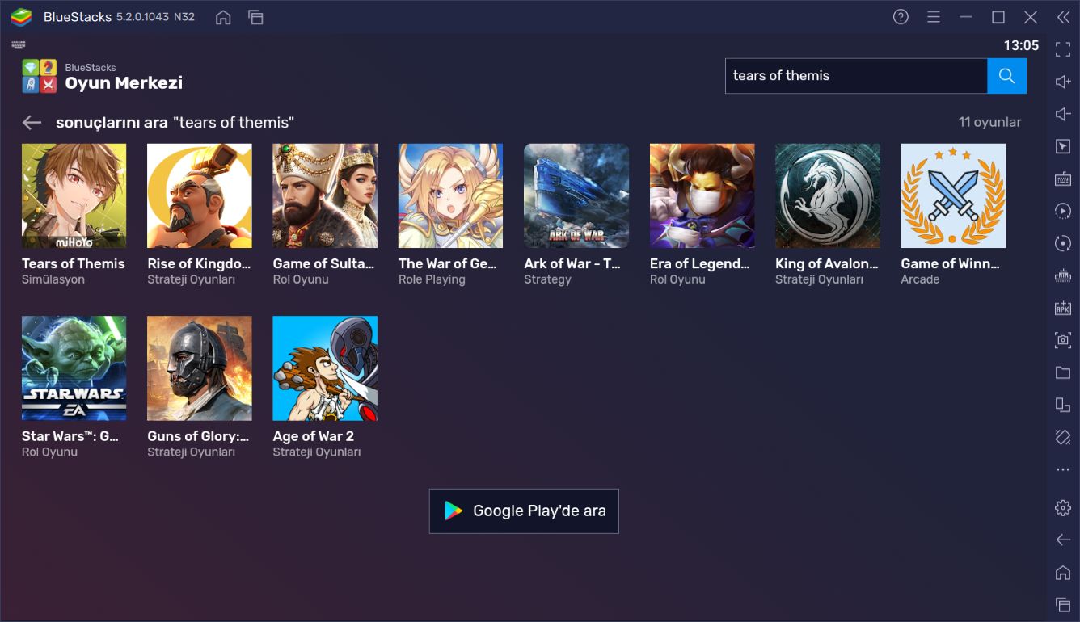This screenshot has width=1080, height=622.
Task: Open The War of Genesis game thumbnail
Action: (x=450, y=195)
